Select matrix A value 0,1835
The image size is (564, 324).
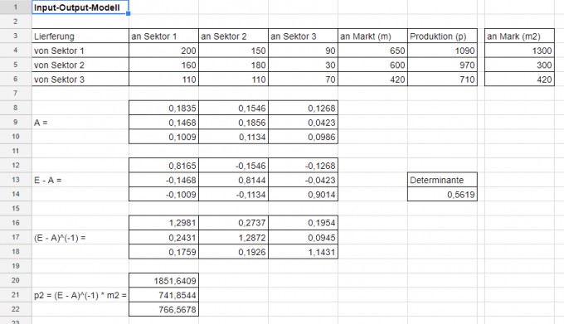point(163,108)
